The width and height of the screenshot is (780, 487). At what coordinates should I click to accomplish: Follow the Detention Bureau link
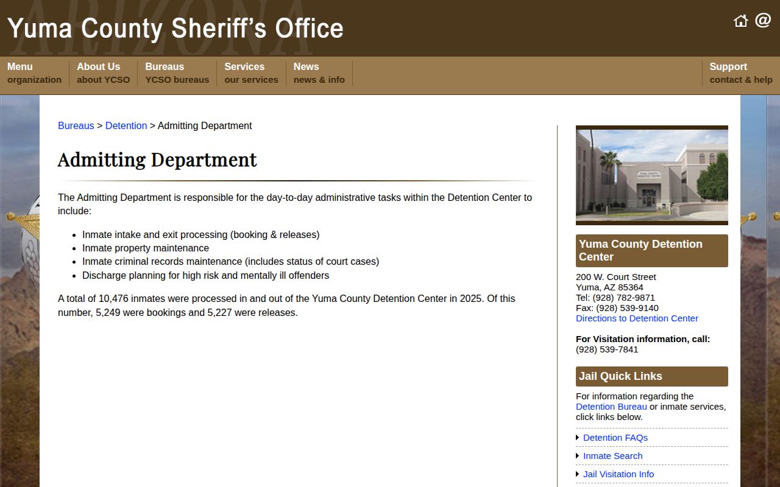(611, 407)
